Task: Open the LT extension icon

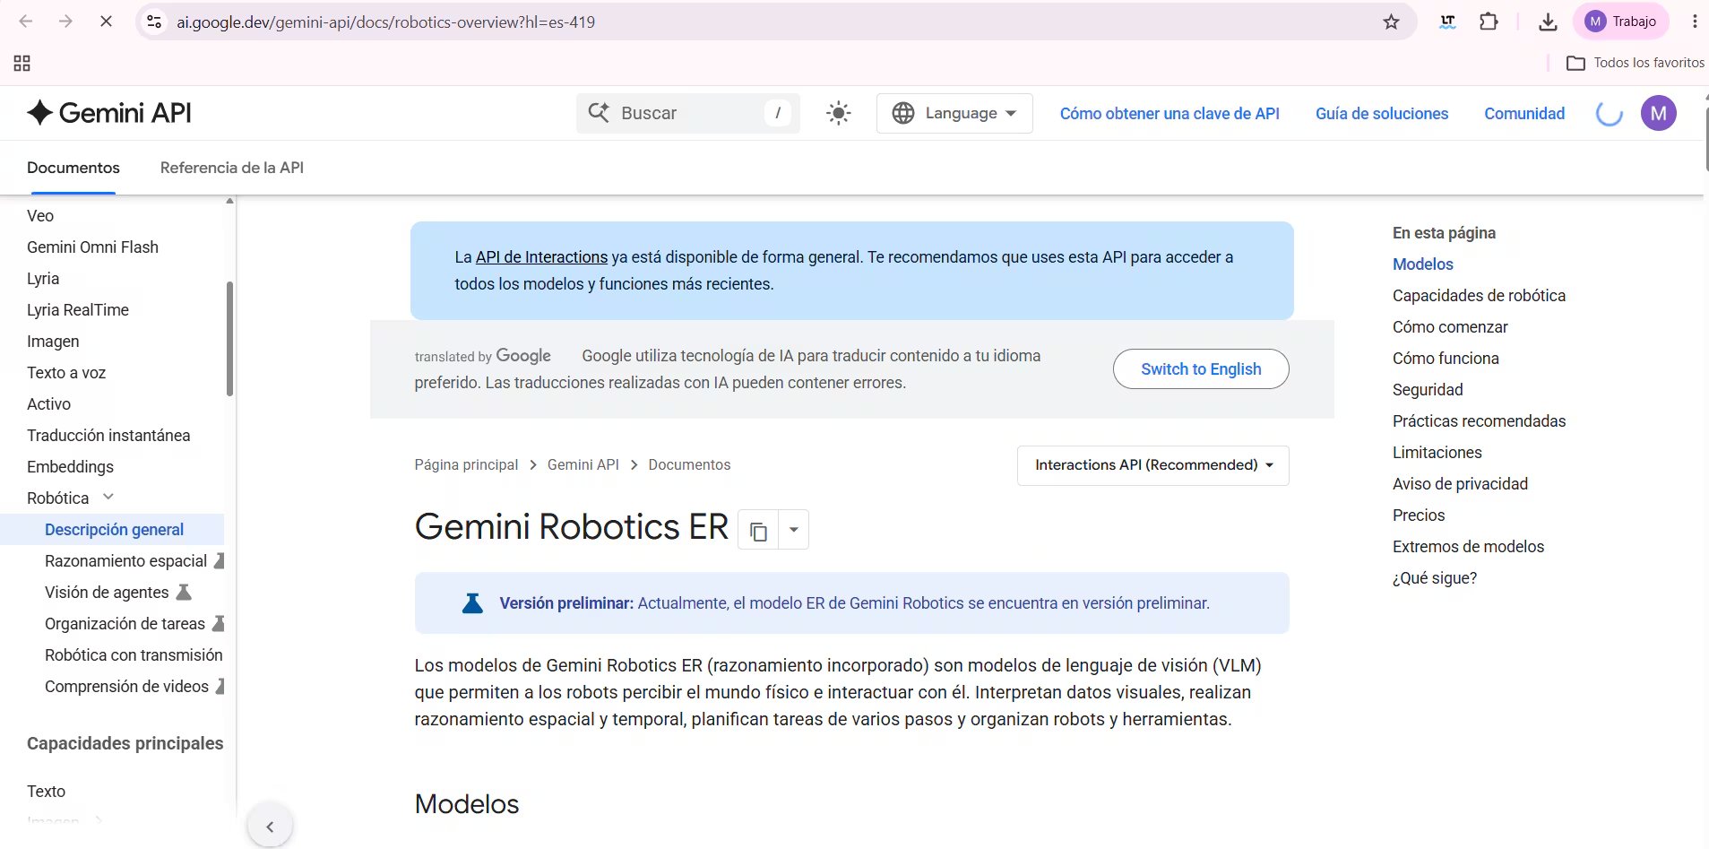Action: tap(1447, 22)
